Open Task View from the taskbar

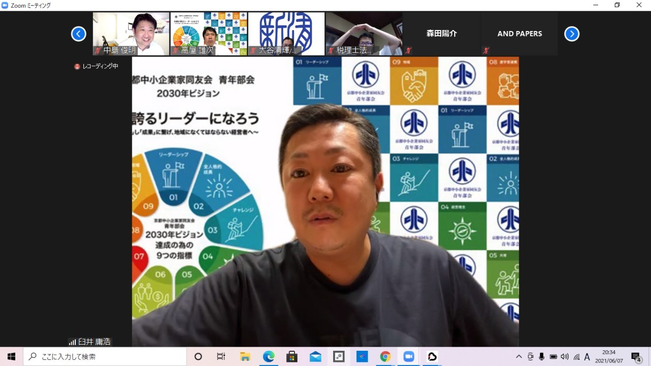tap(221, 356)
